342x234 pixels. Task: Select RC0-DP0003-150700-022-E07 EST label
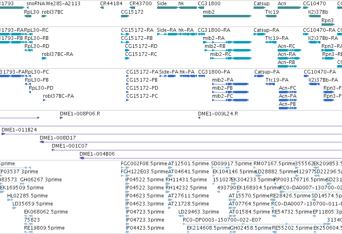tap(222, 220)
